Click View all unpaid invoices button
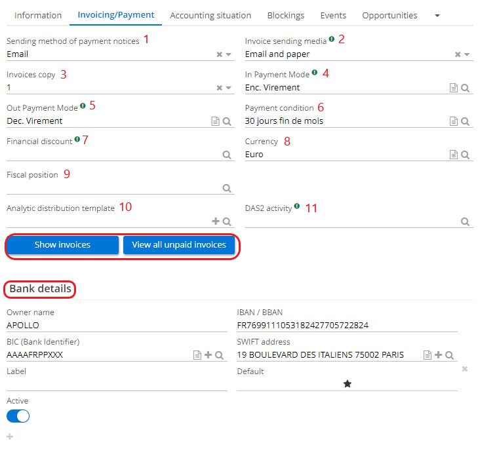Viewport: 478px width, 454px height. pos(179,245)
